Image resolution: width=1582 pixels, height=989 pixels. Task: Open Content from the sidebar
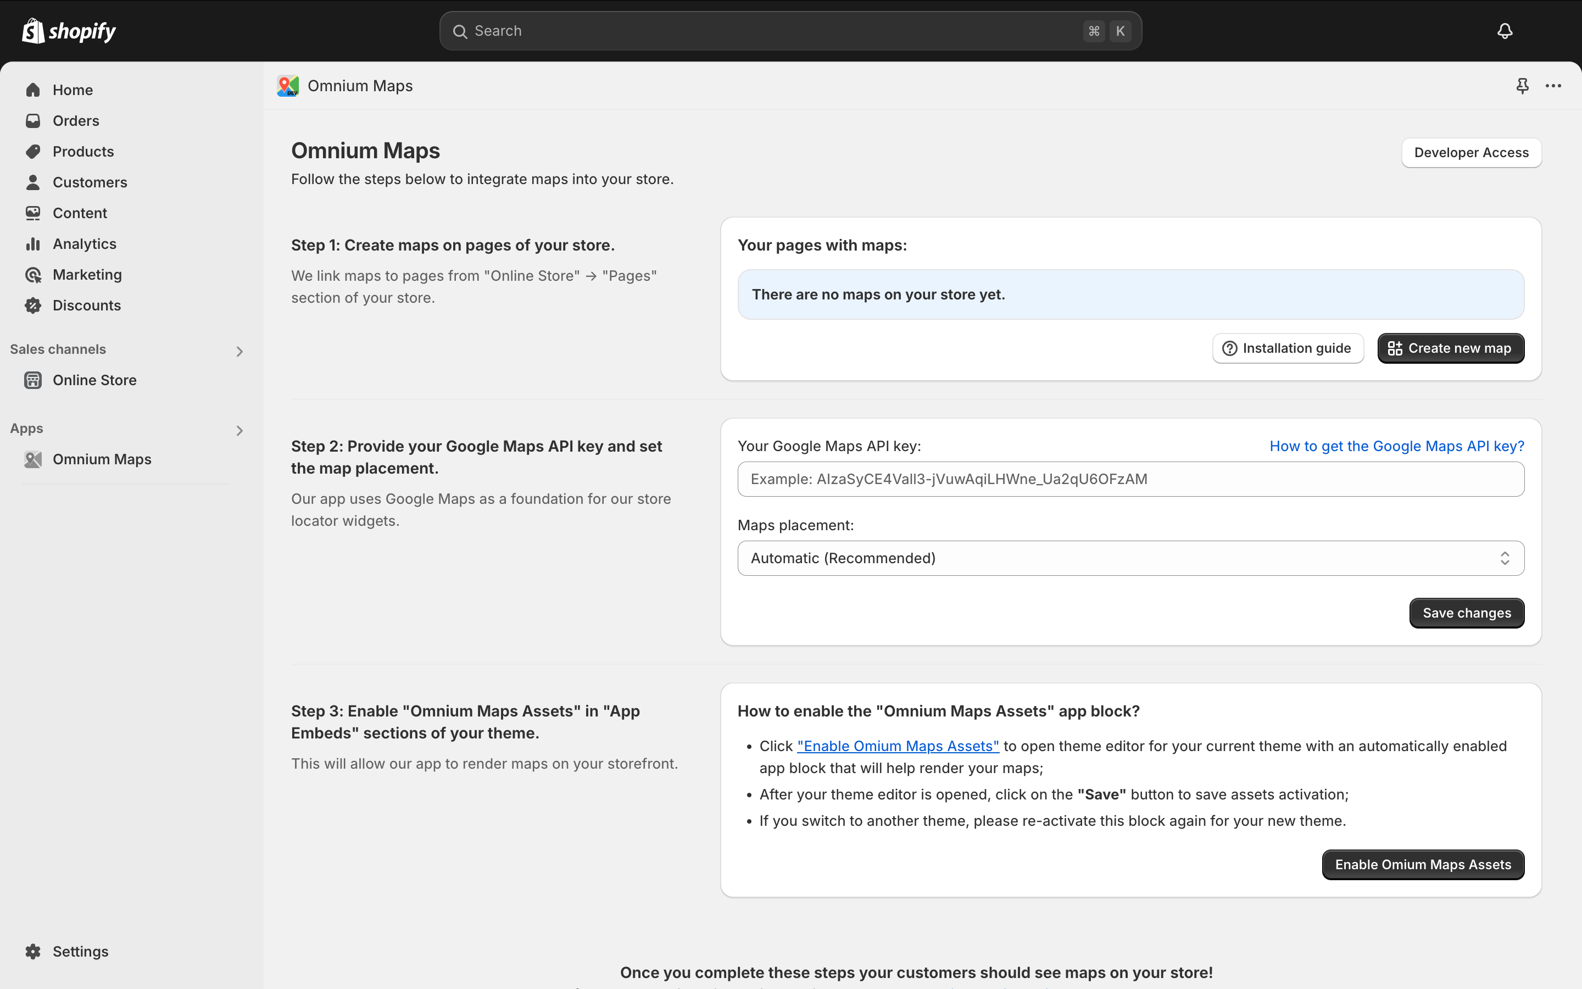pyautogui.click(x=80, y=213)
